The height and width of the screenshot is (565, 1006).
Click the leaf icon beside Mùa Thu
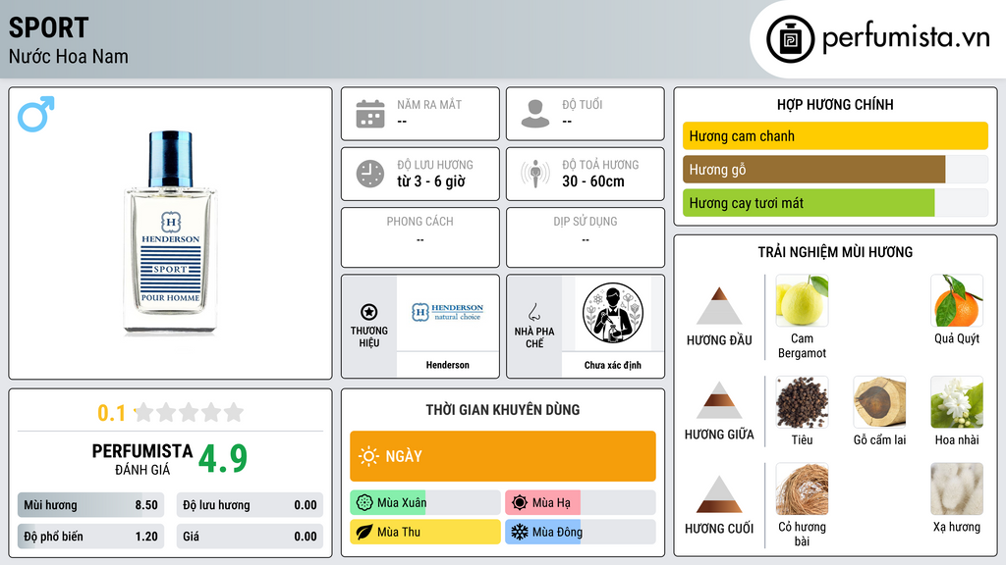(x=364, y=532)
